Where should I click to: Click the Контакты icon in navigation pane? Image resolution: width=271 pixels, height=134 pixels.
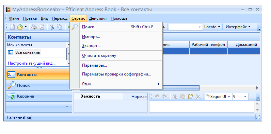12,74
